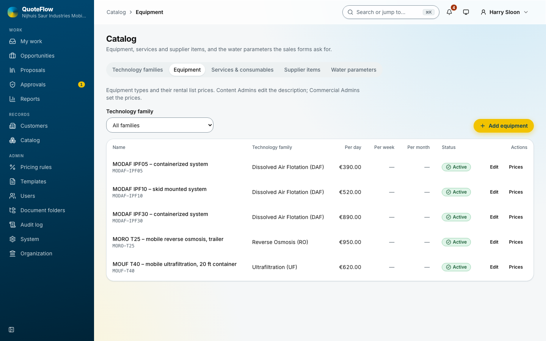Click the display monitor icon in header
The width and height of the screenshot is (546, 341).
pos(466,12)
